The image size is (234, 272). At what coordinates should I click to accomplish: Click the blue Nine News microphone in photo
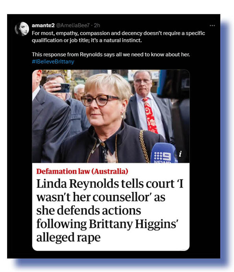164,153
